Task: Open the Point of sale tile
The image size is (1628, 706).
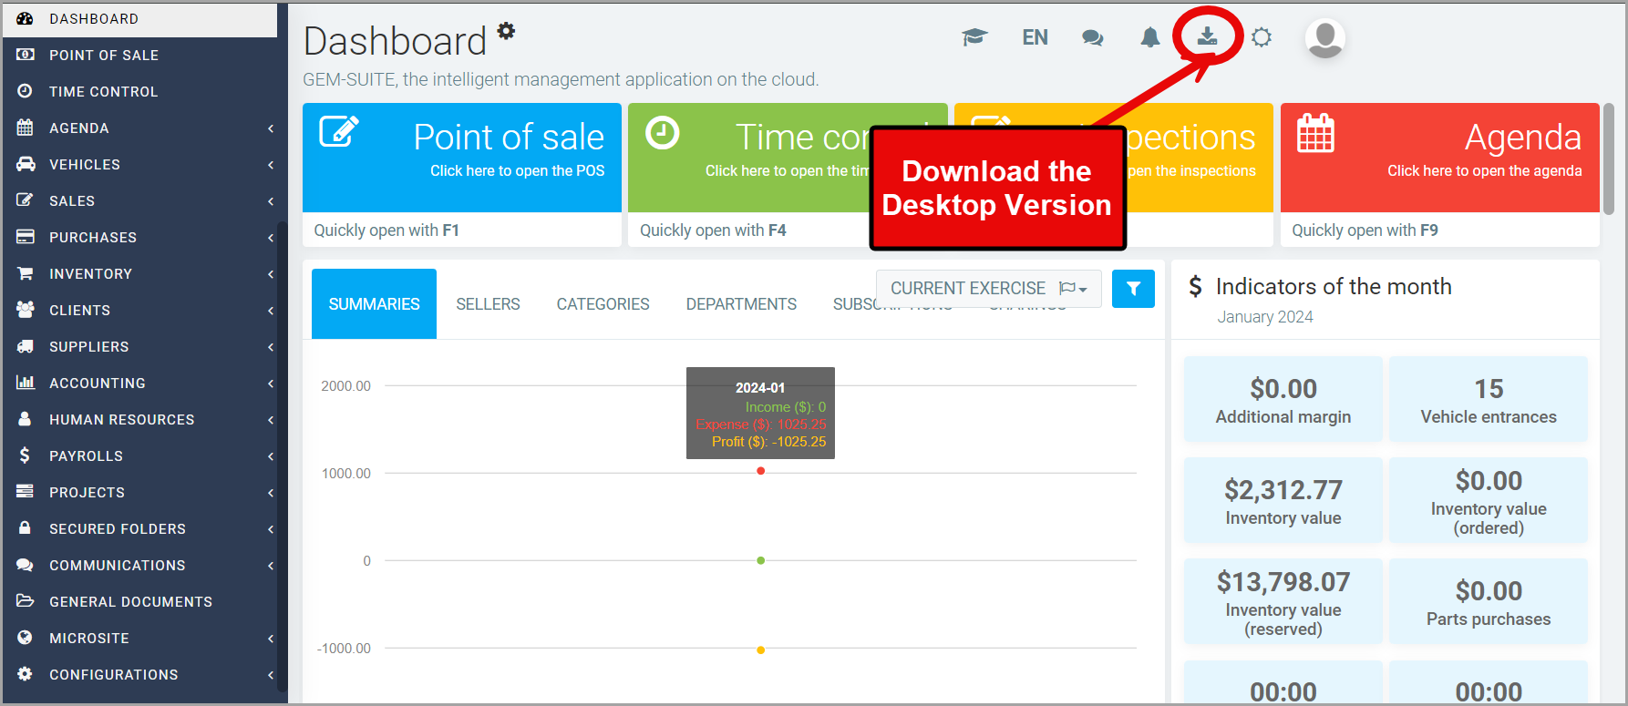Action: pos(462,158)
